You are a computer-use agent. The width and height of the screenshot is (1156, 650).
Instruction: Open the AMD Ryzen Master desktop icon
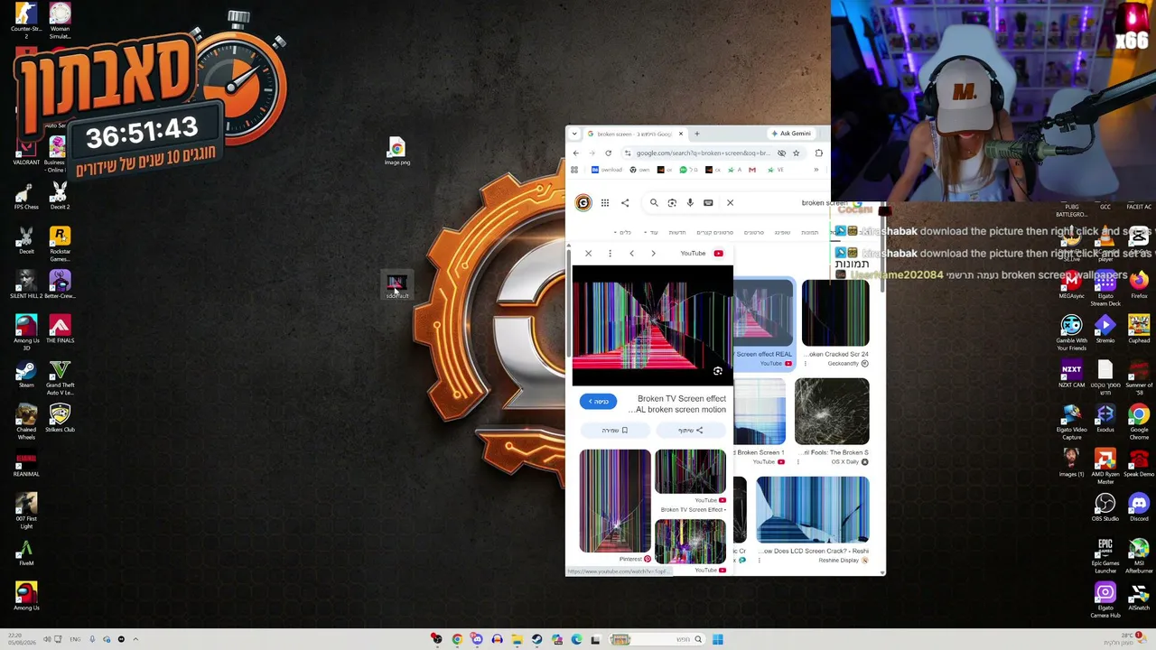[1105, 466]
